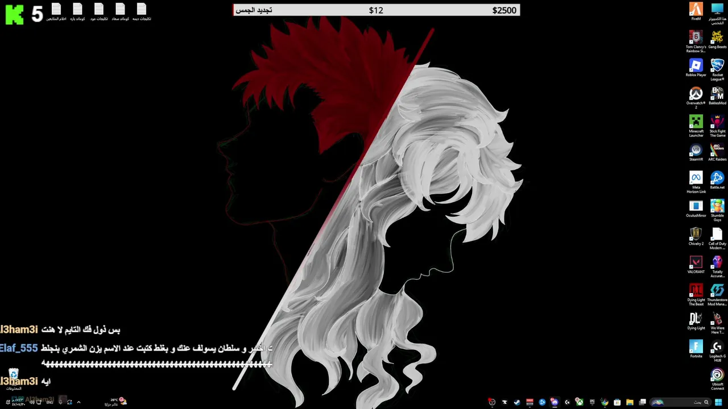728x409 pixels.
Task: Open the text file اعلام المتابعين
Action: [56, 12]
